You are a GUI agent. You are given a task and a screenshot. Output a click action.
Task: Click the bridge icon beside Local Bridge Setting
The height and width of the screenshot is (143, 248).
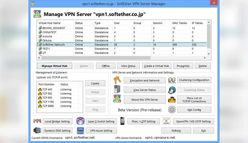click(x=37, y=121)
